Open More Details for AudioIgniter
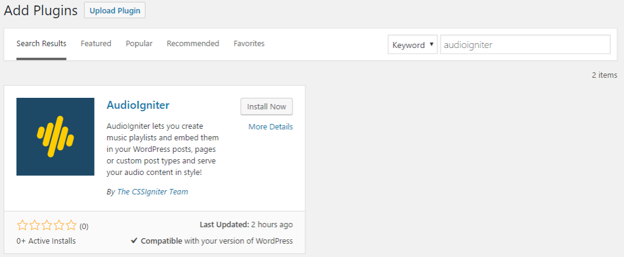The width and height of the screenshot is (624, 257). 271,126
